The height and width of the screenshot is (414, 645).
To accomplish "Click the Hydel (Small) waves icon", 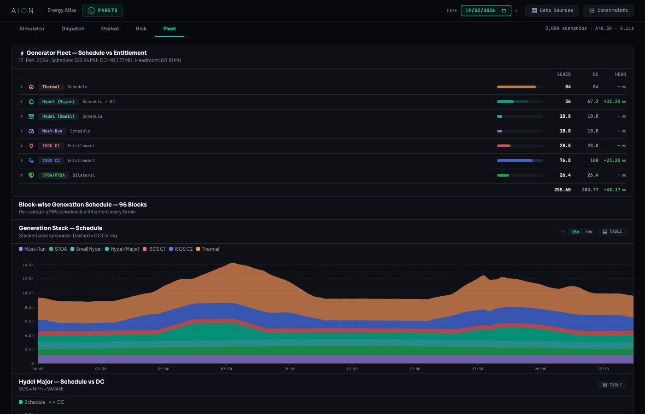I will (30, 116).
